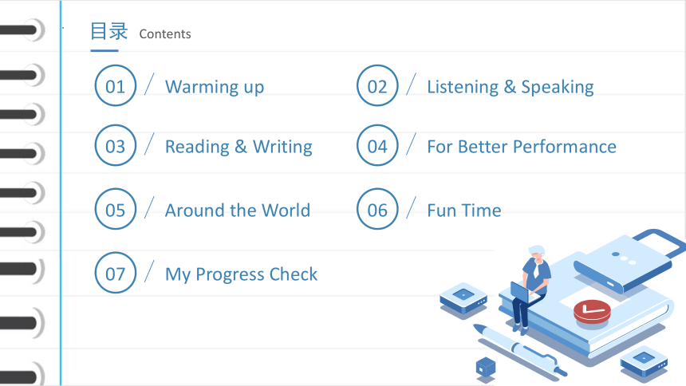Click the pen illustration beside the book
Image resolution: width=686 pixels, height=386 pixels.
[520, 350]
